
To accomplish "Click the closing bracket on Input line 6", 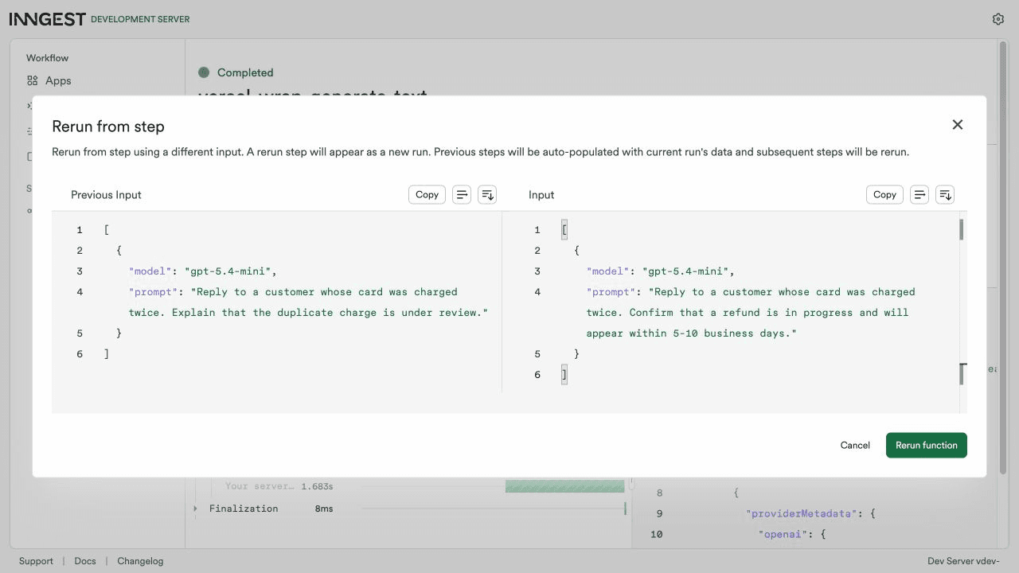I will 564,375.
